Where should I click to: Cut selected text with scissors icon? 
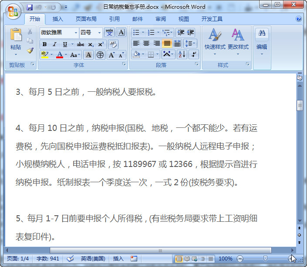pyautogui.click(x=30, y=31)
